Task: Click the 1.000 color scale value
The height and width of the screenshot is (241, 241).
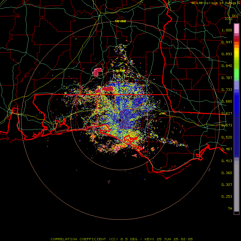Action: coord(227,30)
